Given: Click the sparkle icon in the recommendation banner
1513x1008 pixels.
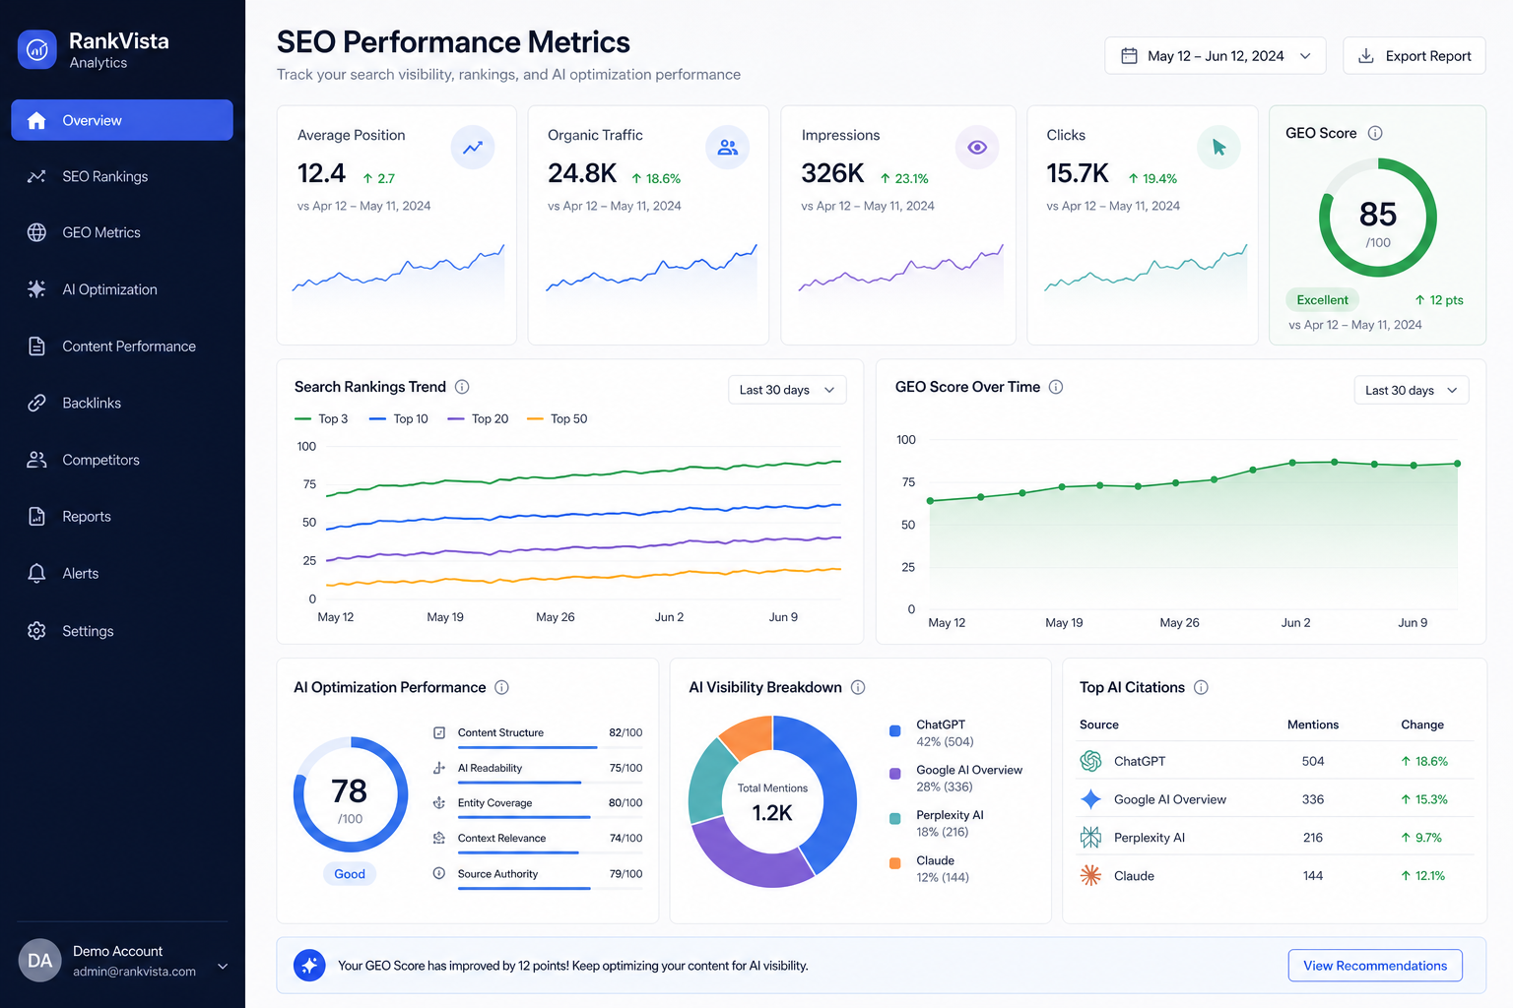Looking at the screenshot, I should tap(309, 966).
